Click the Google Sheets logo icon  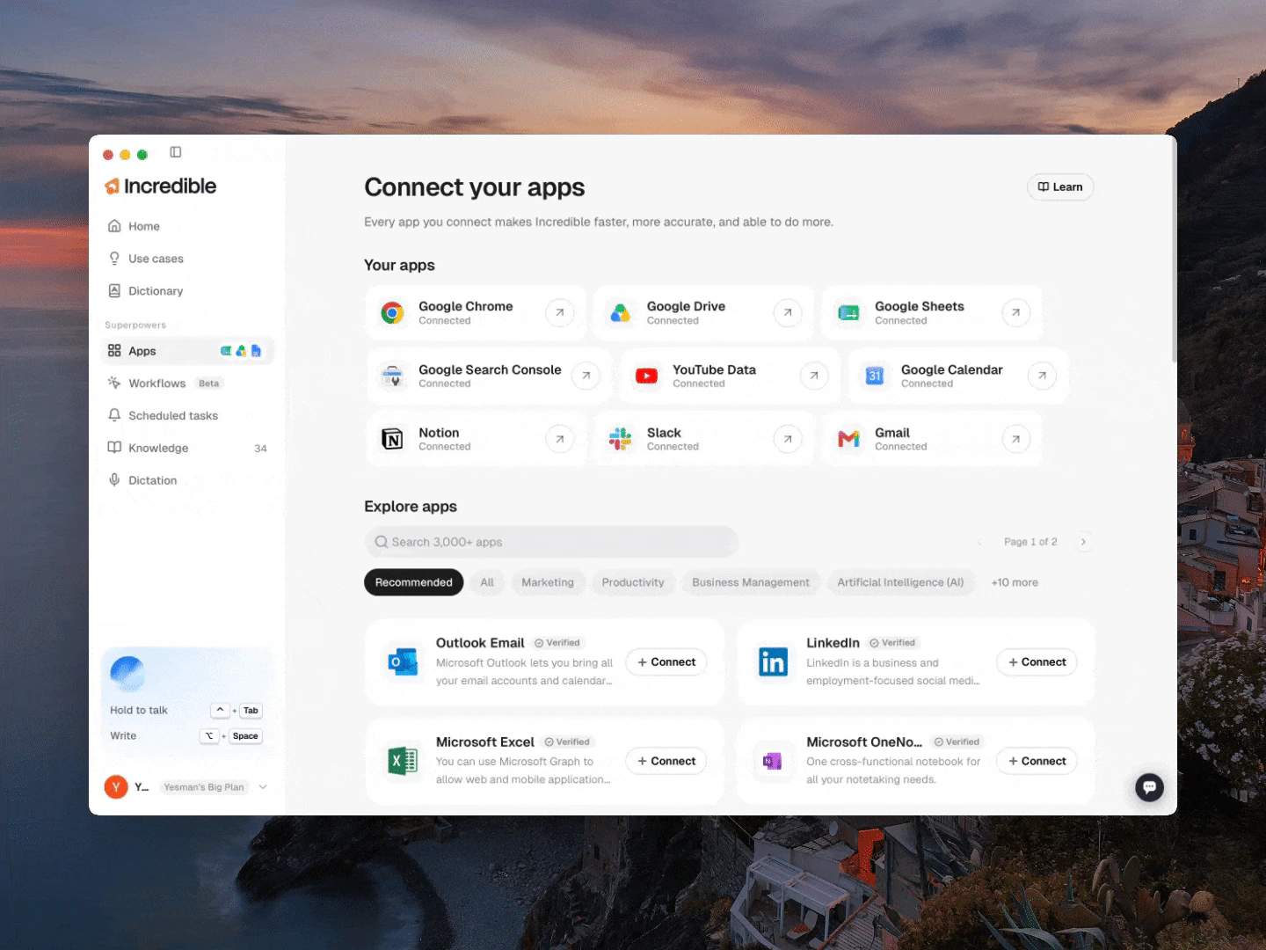tap(848, 313)
